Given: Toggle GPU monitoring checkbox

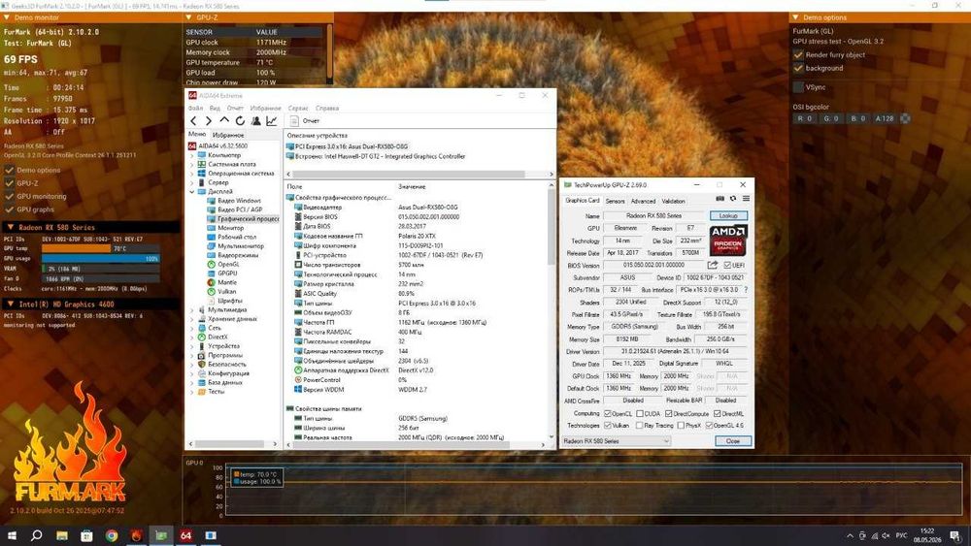Looking at the screenshot, I should coord(10,197).
